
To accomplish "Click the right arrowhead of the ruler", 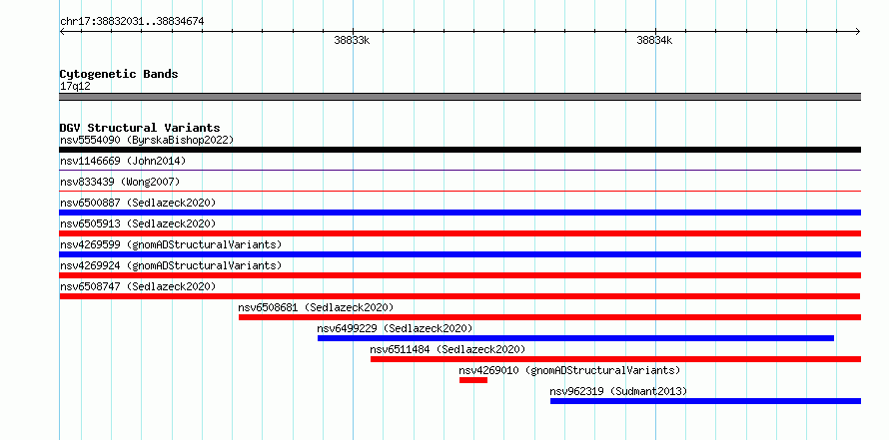I will tap(858, 31).
